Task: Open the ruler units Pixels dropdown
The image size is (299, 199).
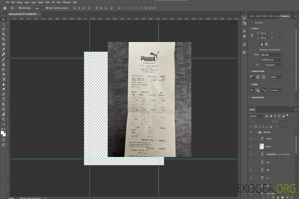Action: point(276,77)
